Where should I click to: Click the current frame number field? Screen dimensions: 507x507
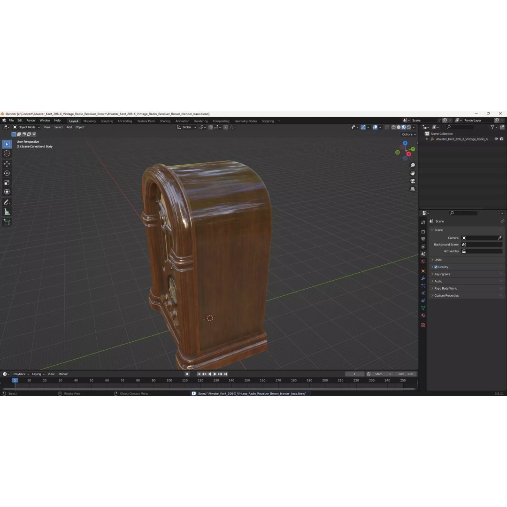(x=354, y=374)
